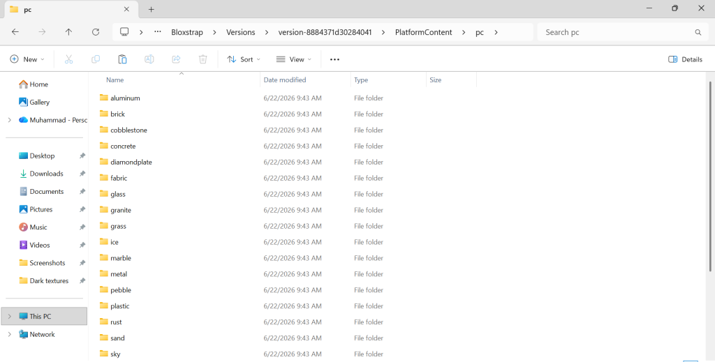Click the search magnifier icon
This screenshot has height=362, width=715.
698,32
